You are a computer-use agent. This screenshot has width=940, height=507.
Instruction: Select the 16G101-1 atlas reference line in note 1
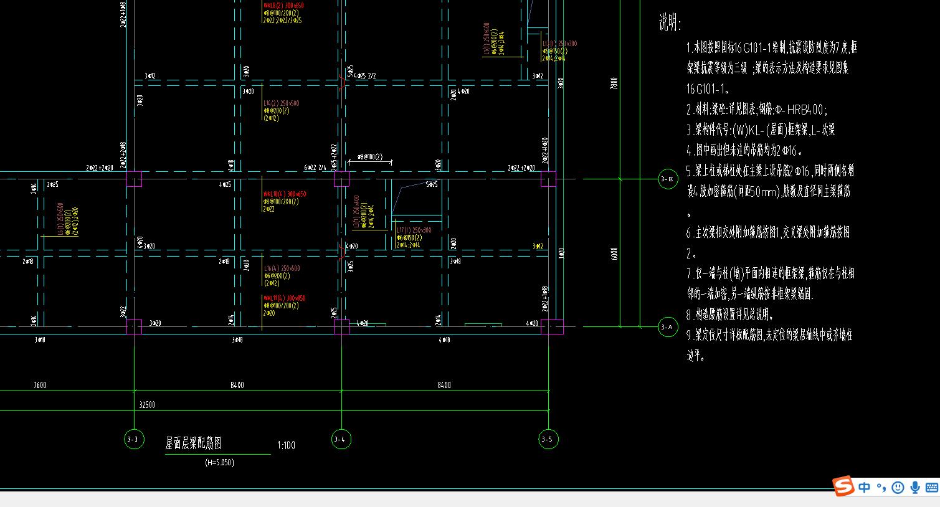tap(709, 89)
